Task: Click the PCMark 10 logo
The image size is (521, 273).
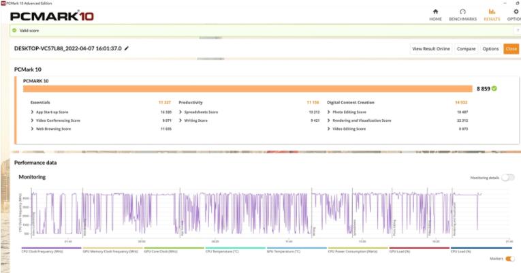Action: click(51, 15)
